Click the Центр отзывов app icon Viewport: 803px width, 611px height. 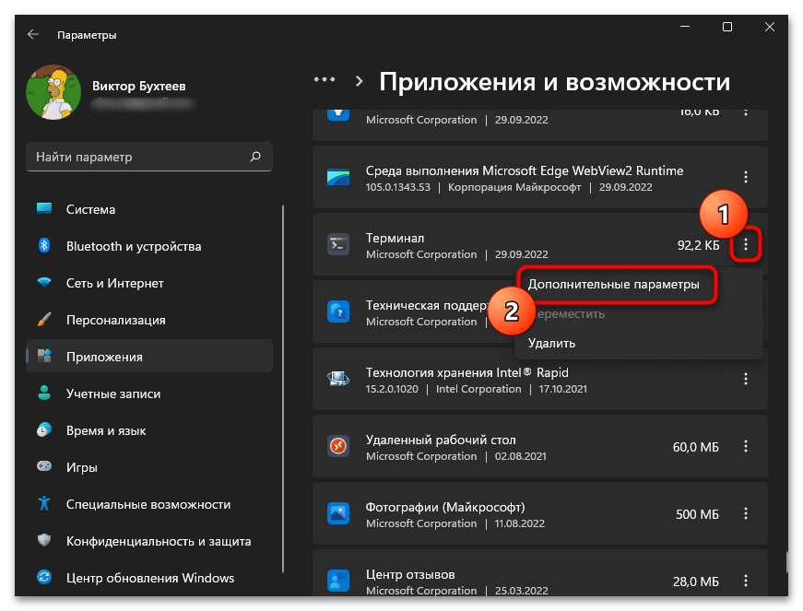[x=338, y=581]
